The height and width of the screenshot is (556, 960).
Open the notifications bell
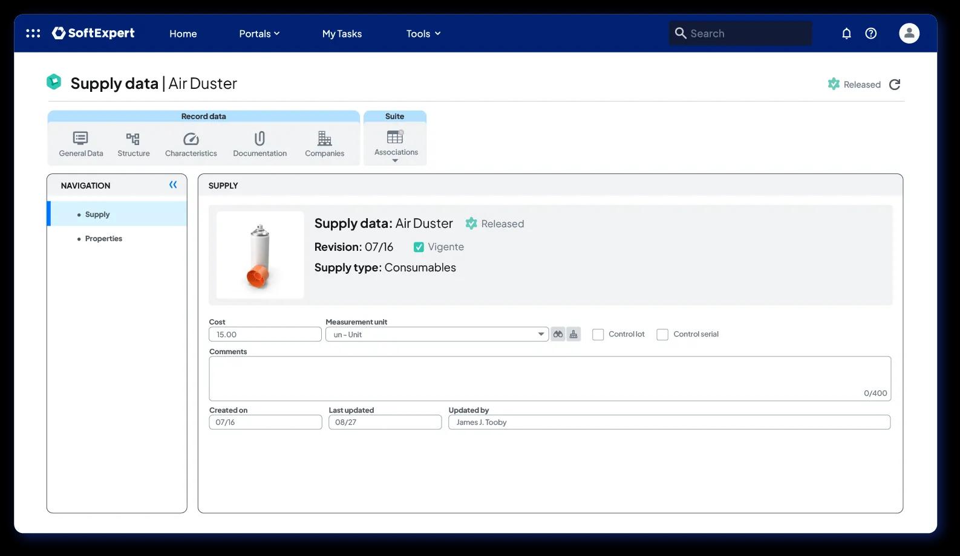tap(846, 33)
